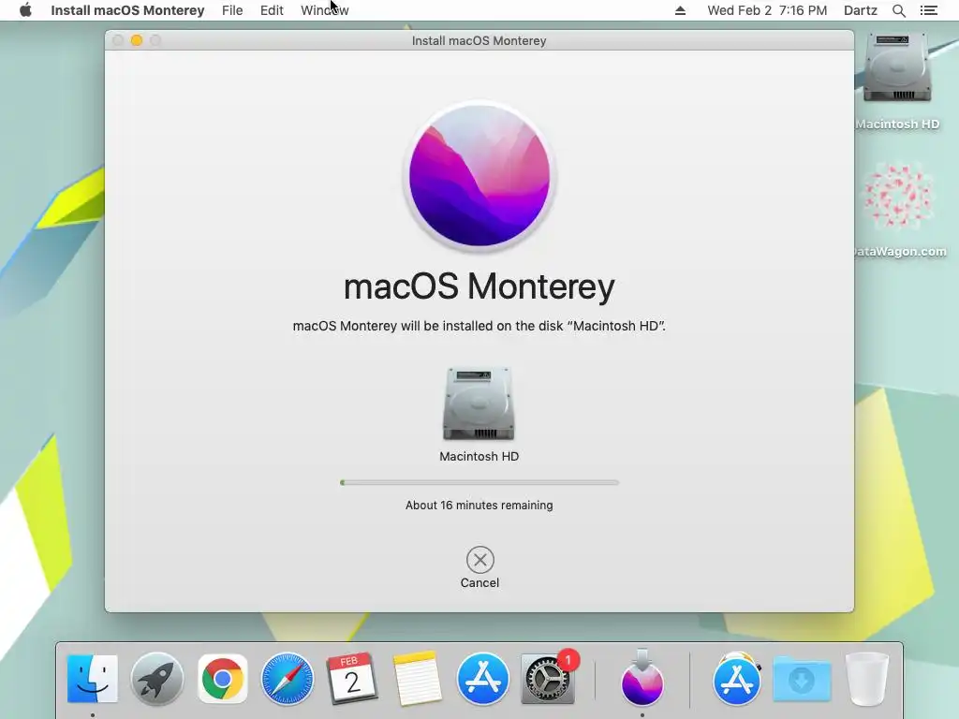The width and height of the screenshot is (959, 719).
Task: Open the Install macOS Monterey app menu
Action: pos(127,10)
